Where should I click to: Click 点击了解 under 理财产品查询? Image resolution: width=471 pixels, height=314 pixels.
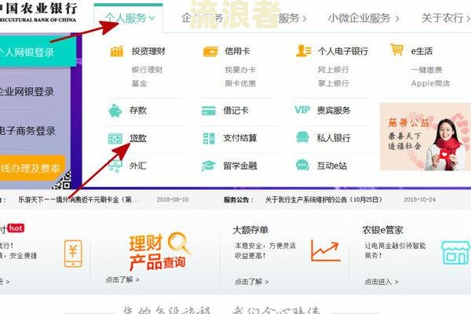(x=122, y=279)
